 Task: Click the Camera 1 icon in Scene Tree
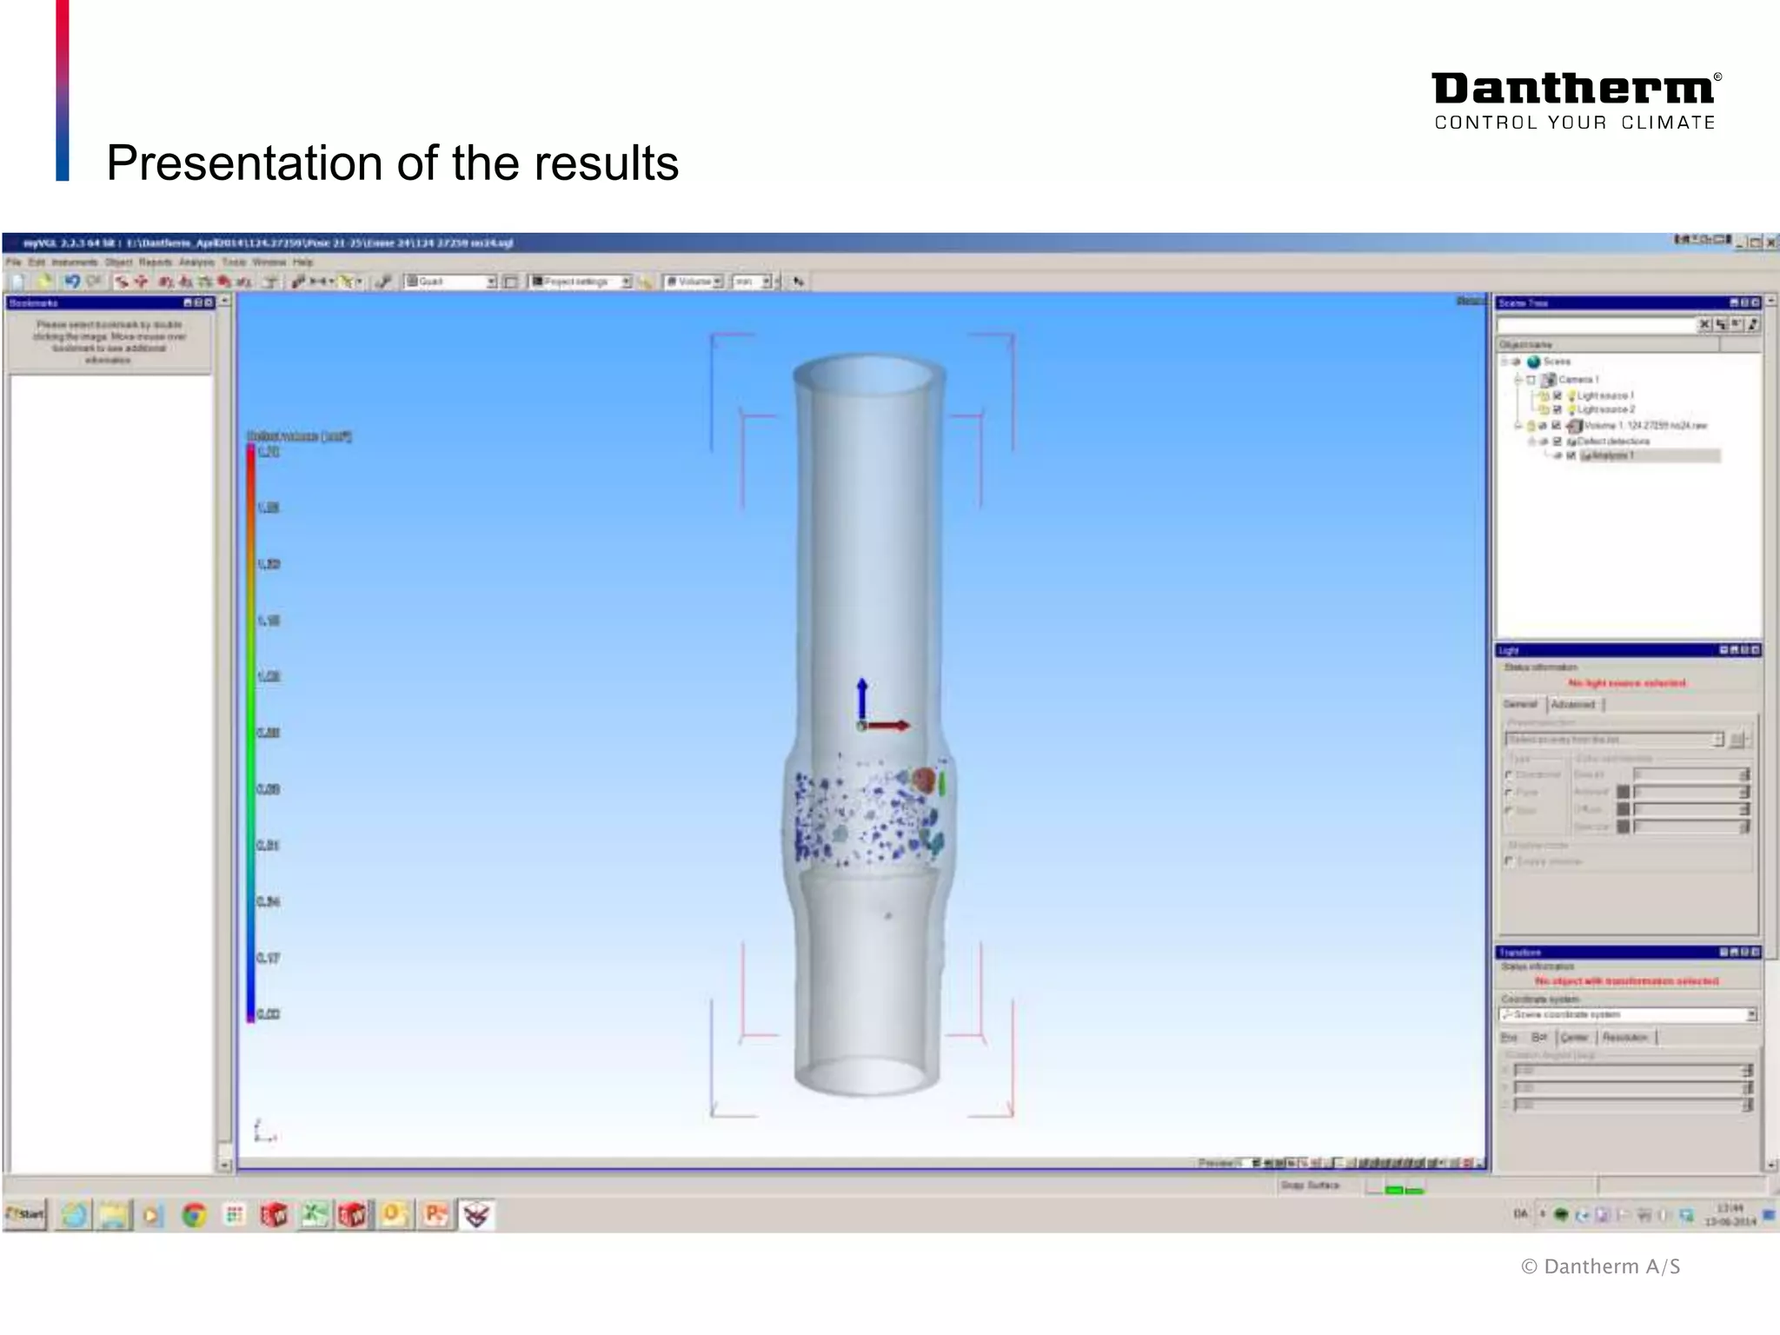tap(1549, 380)
